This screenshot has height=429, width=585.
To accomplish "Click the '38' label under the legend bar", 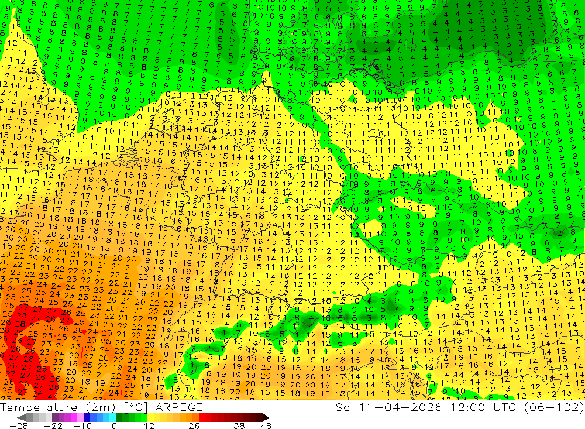I will (239, 425).
